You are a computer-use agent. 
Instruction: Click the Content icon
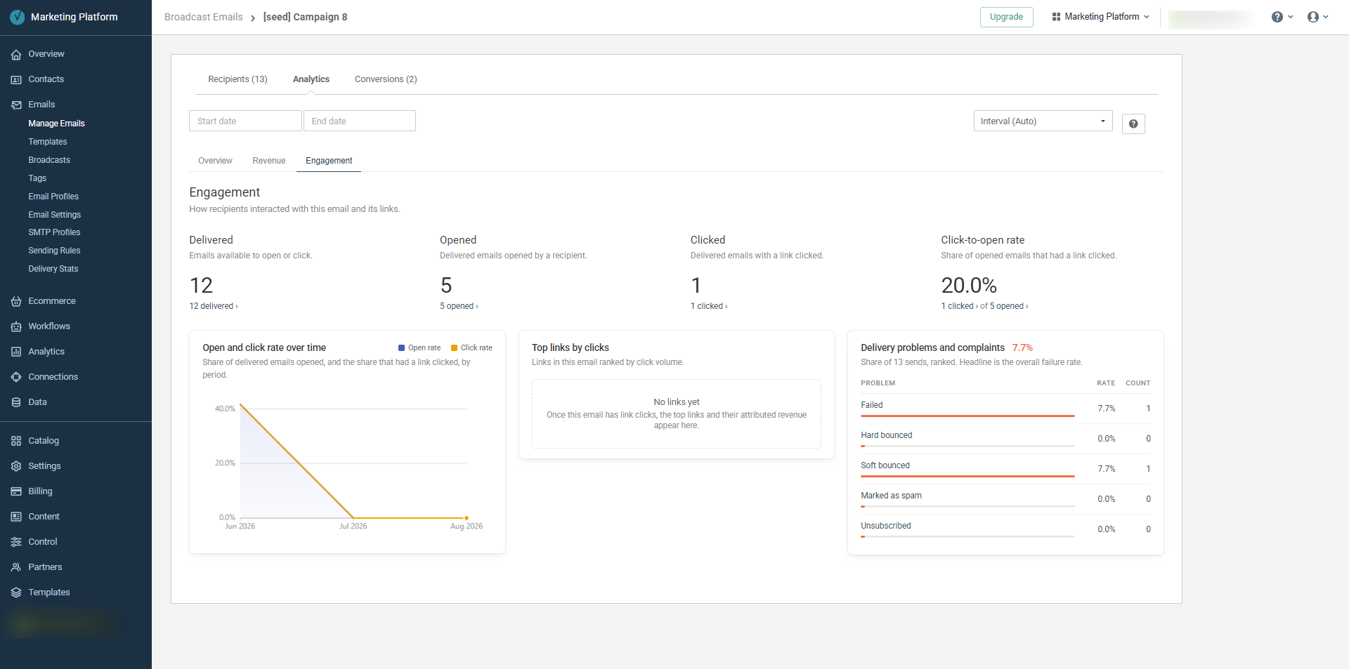16,517
